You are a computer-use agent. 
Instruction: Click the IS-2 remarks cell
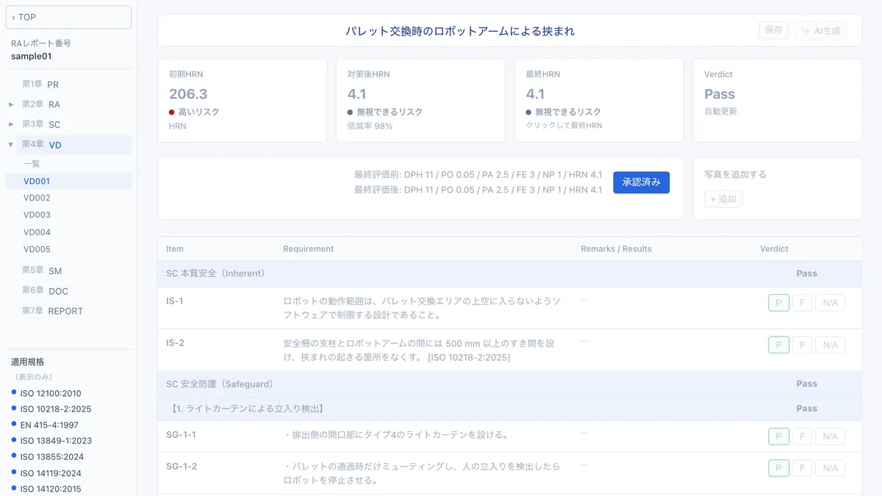[661, 350]
